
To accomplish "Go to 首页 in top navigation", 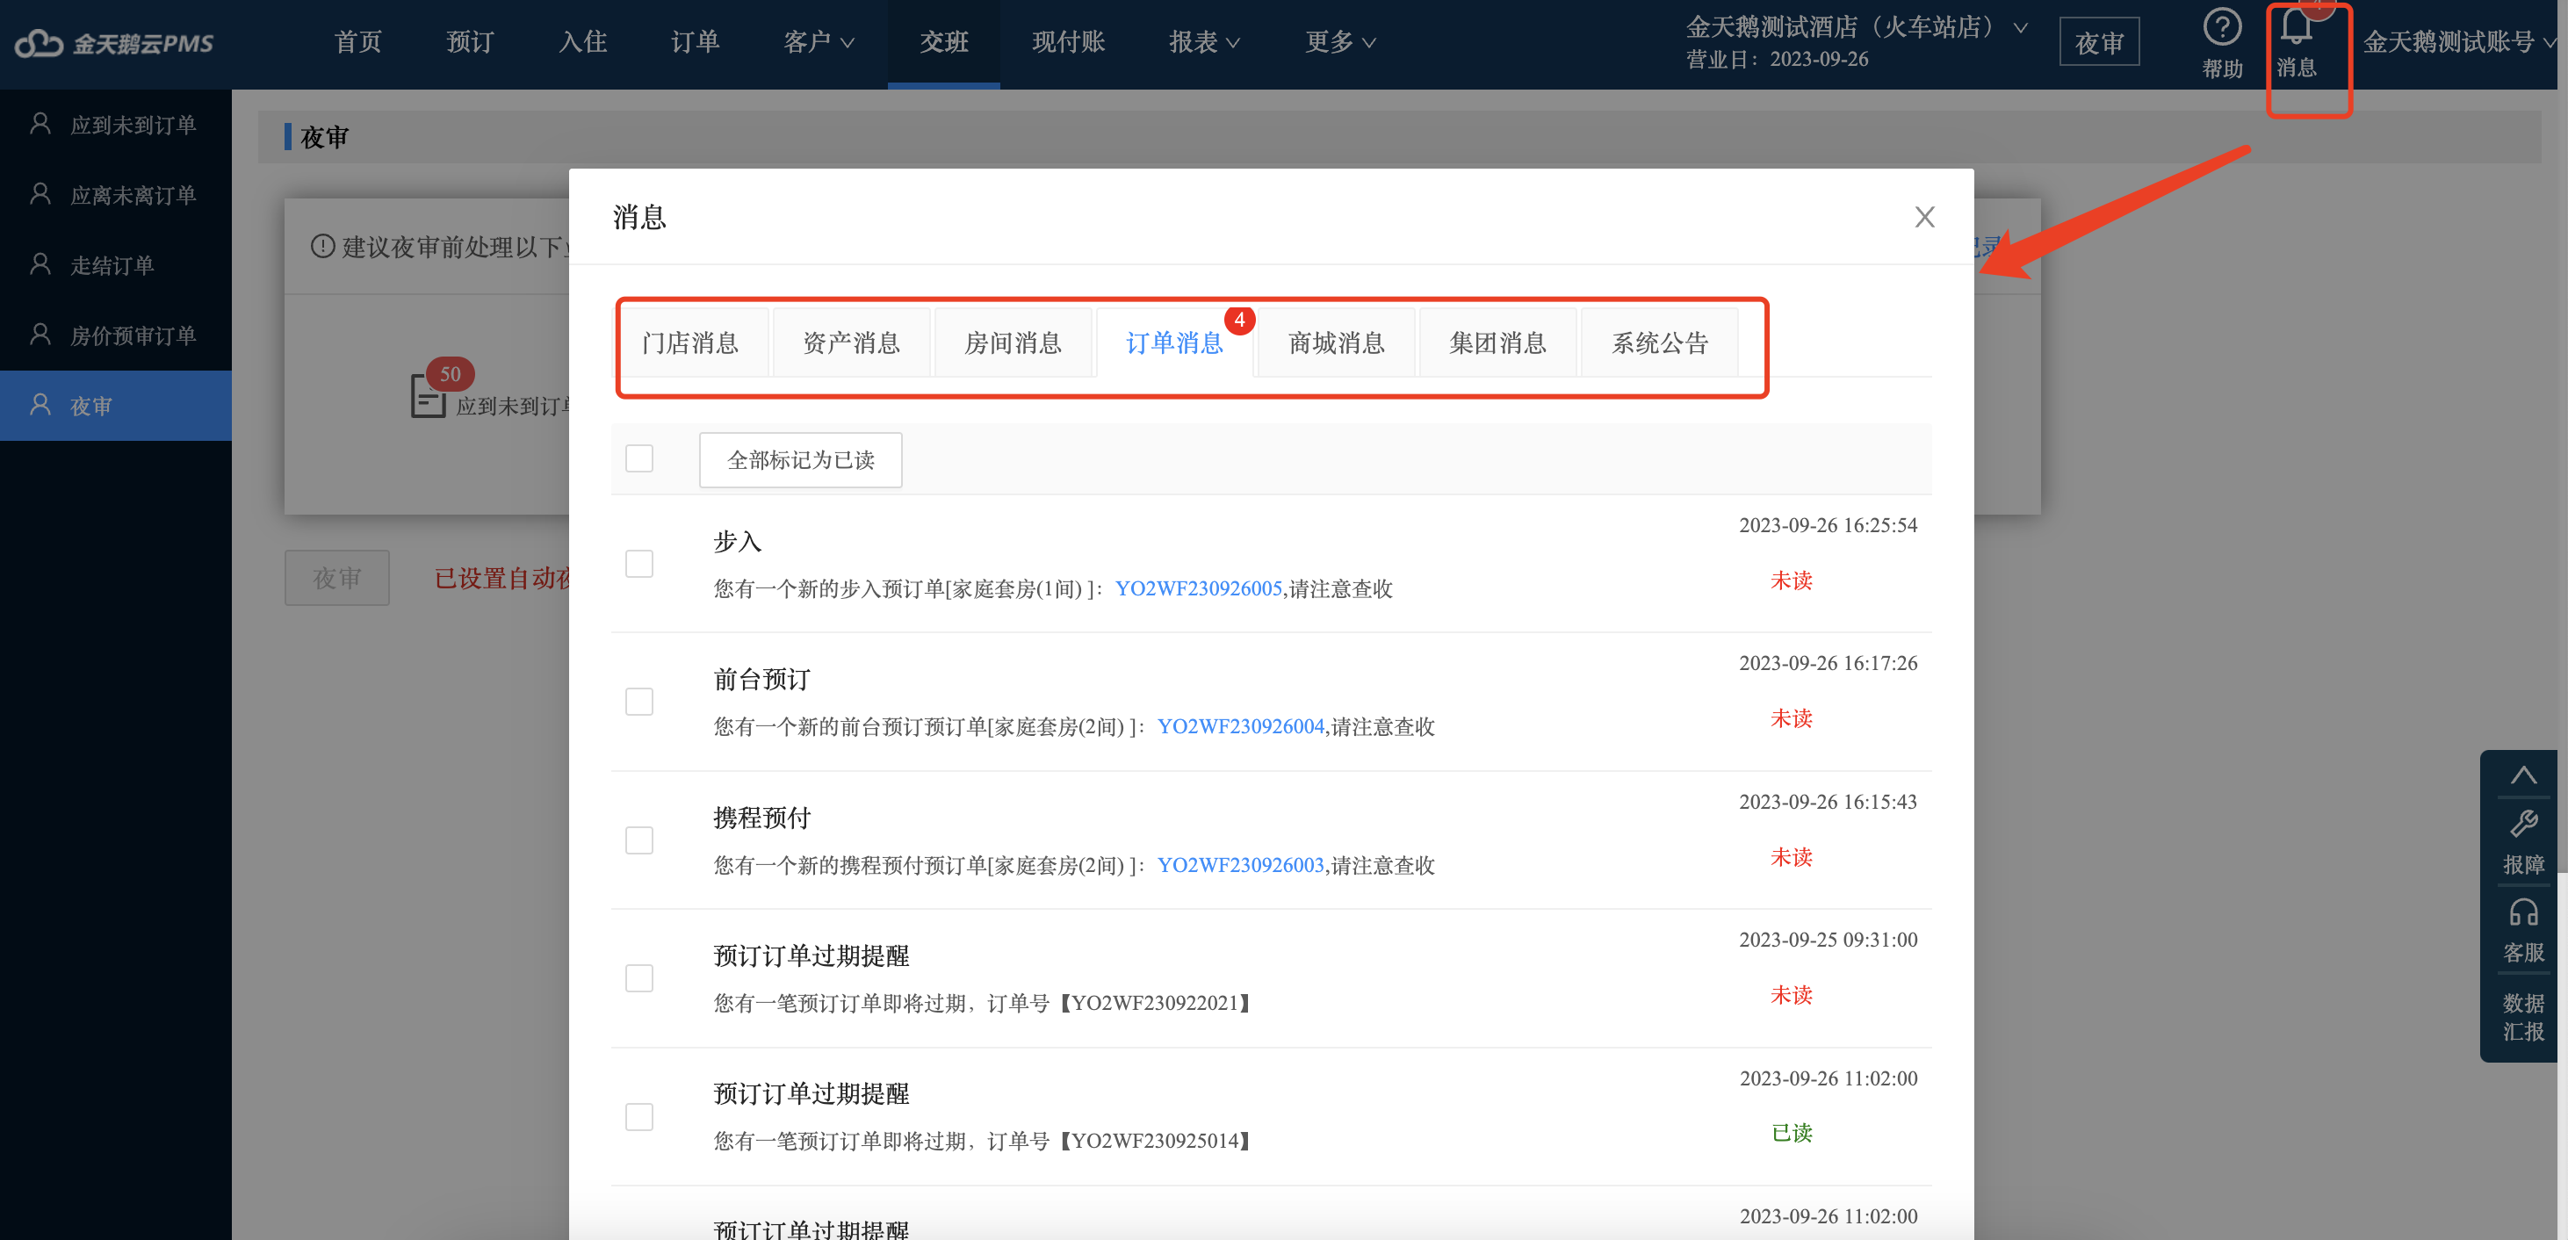I will tap(357, 42).
